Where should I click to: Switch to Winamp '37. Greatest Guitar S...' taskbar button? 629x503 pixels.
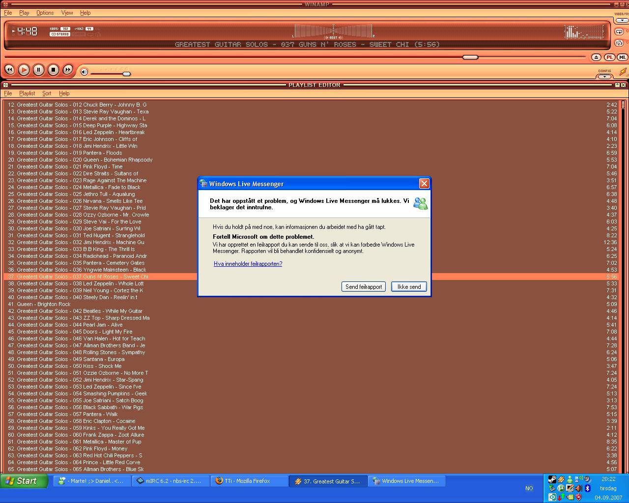coord(328,481)
